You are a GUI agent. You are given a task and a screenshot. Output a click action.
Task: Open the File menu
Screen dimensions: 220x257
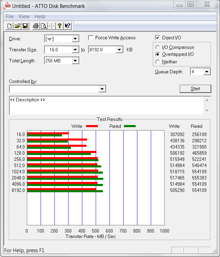10,17
